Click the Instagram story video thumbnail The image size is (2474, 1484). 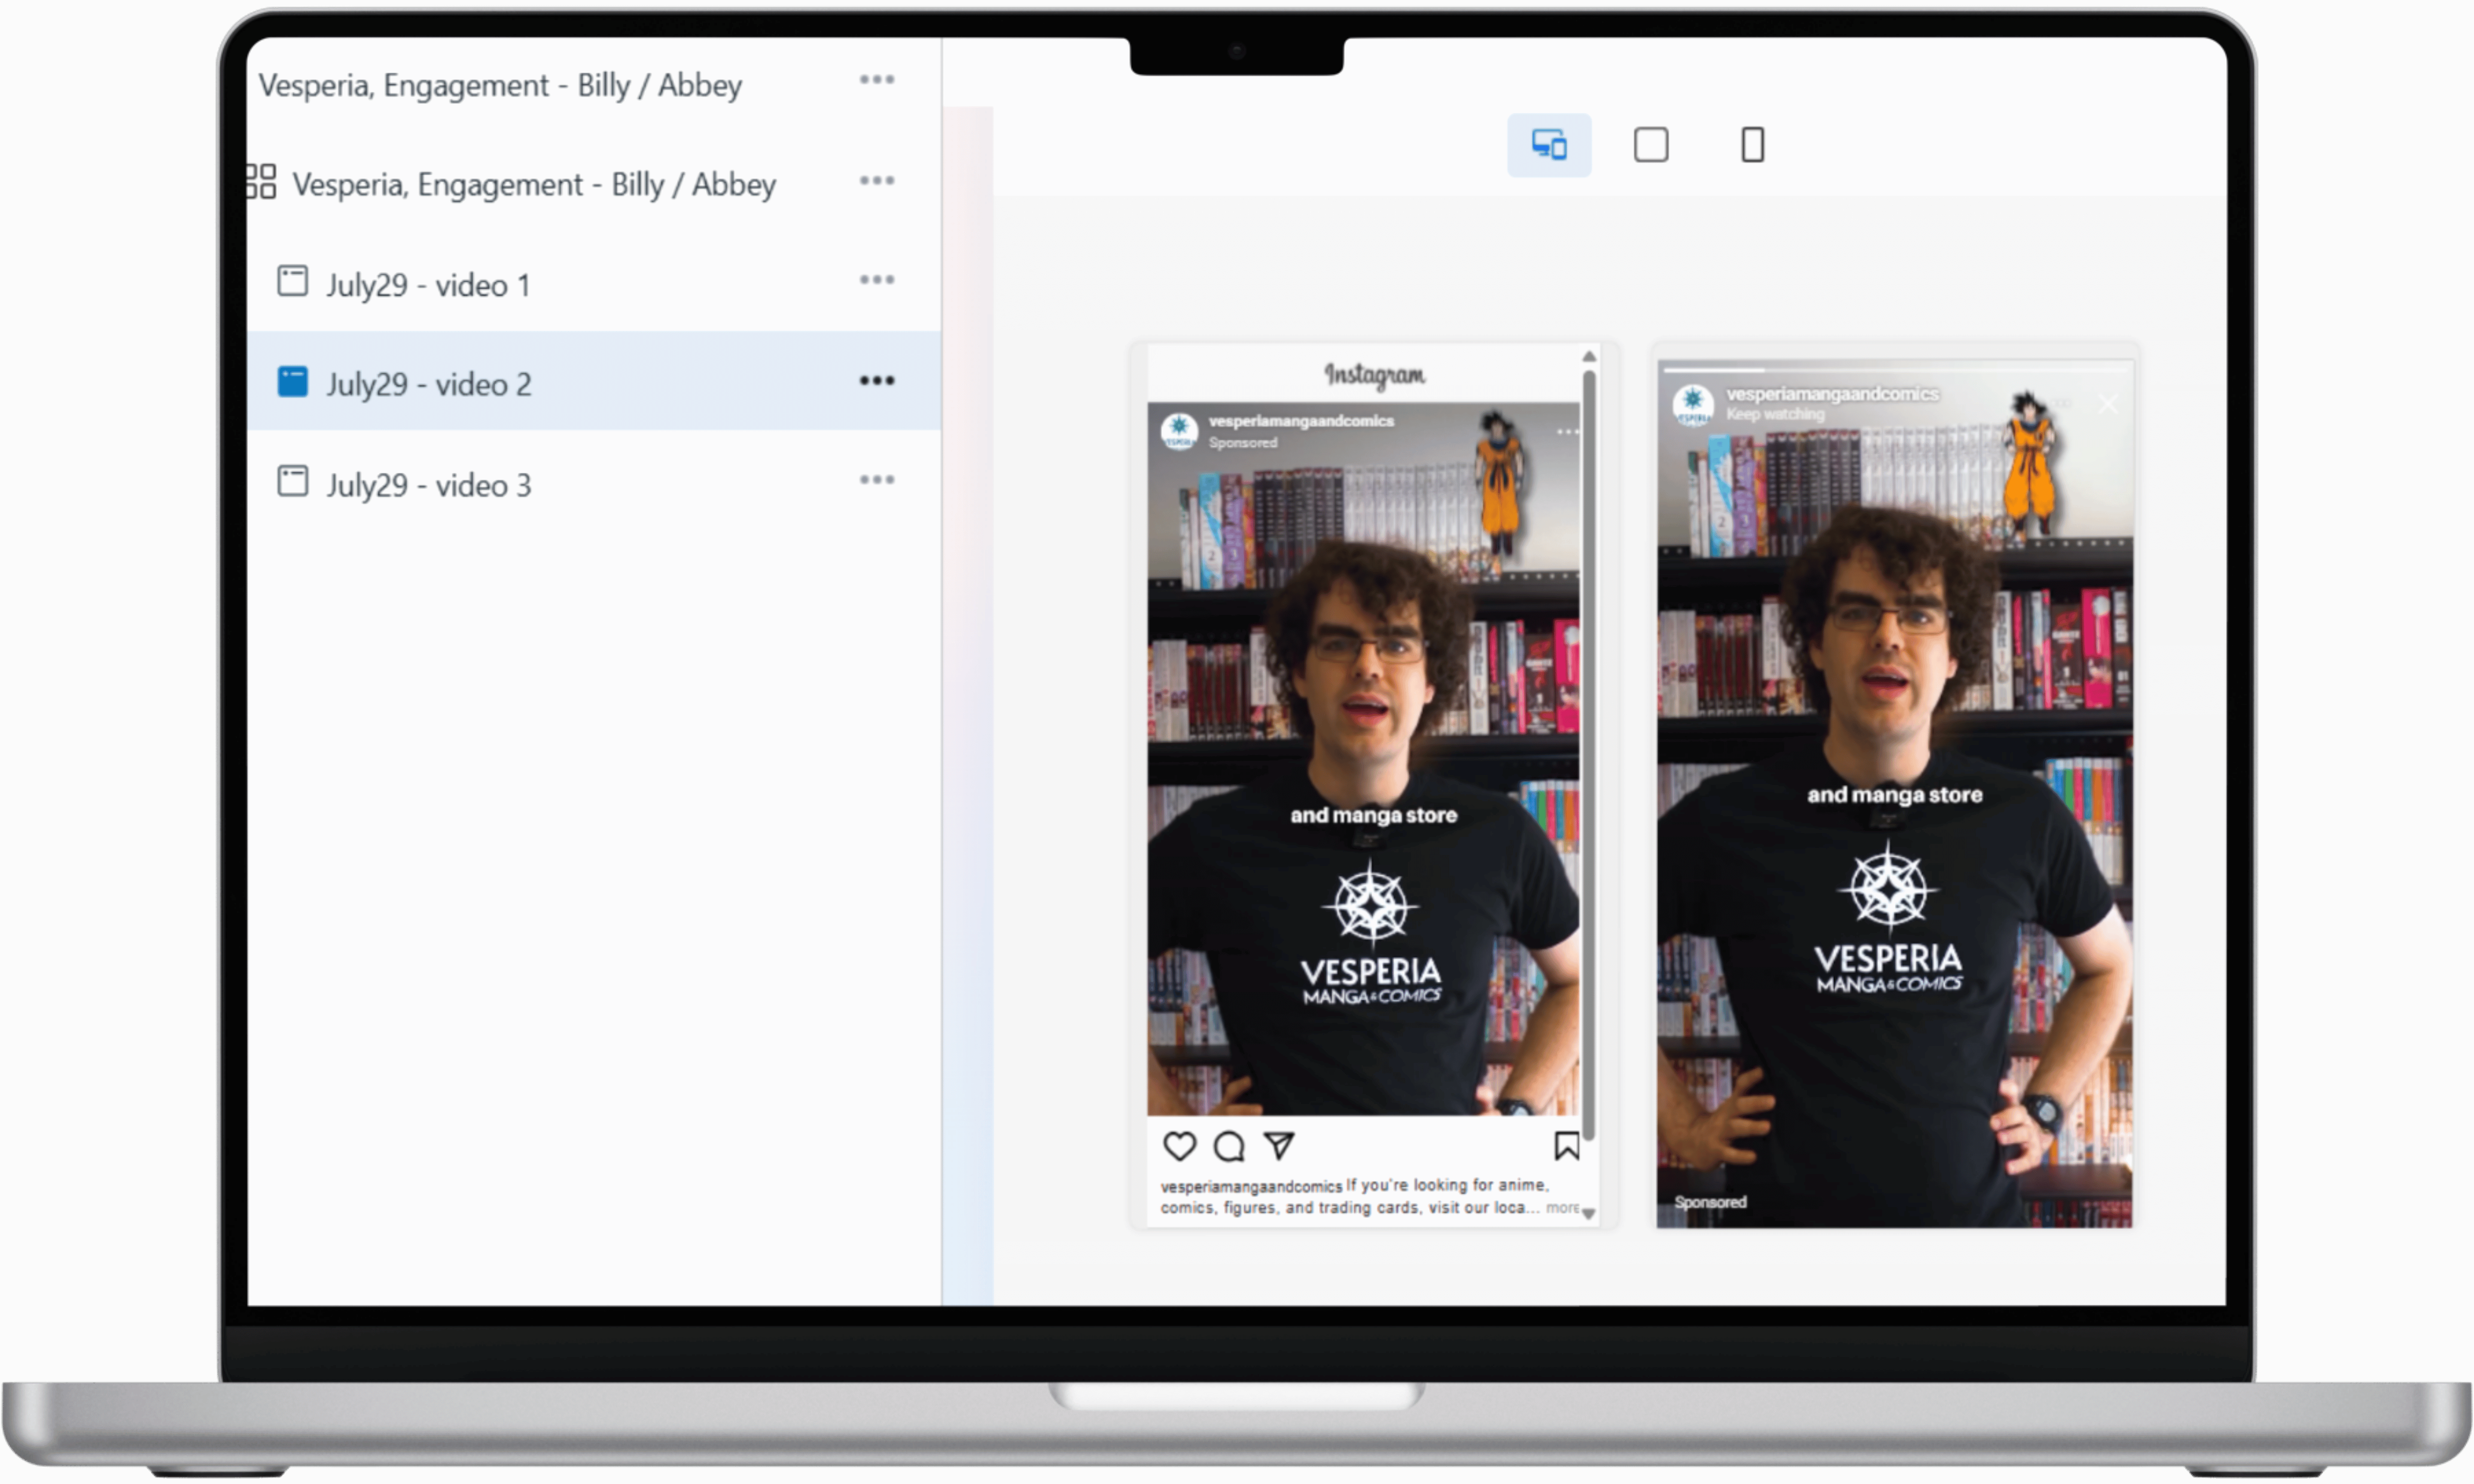click(x=1894, y=794)
